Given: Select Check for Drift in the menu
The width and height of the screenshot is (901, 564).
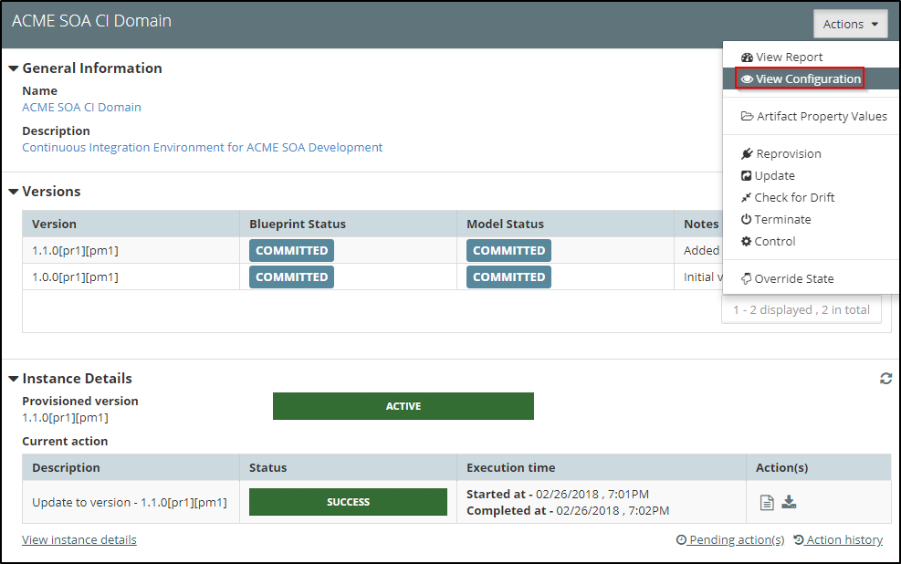Looking at the screenshot, I should [794, 197].
